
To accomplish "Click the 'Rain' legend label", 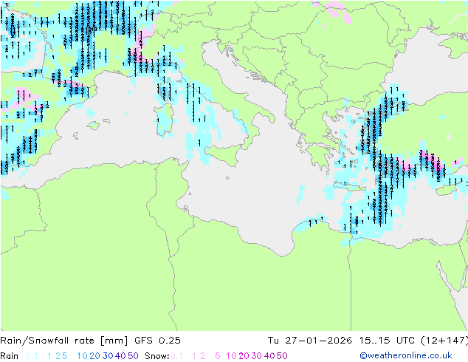I will click(x=10, y=356).
